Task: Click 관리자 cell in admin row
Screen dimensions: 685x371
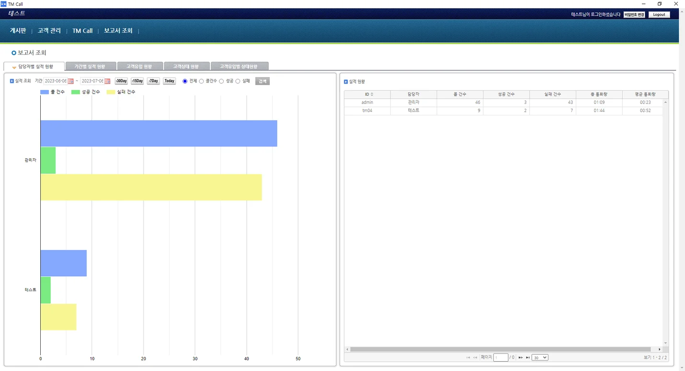Action: coord(413,102)
